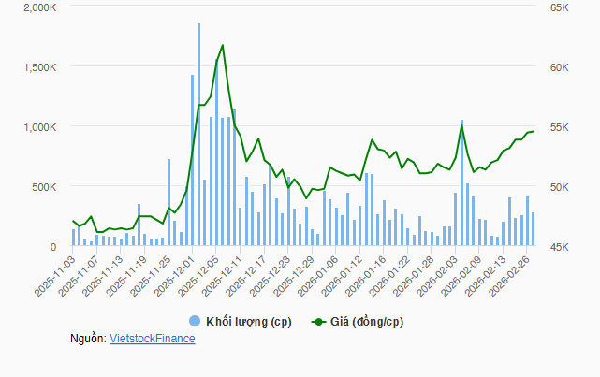The width and height of the screenshot is (600, 377).
Task: Click the 2026-01-06 date label on the x-axis
Action: 319,275
